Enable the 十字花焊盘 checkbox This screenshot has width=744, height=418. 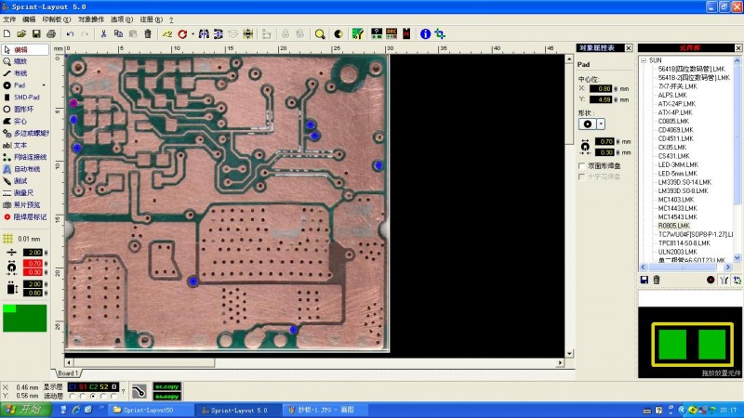click(x=583, y=176)
